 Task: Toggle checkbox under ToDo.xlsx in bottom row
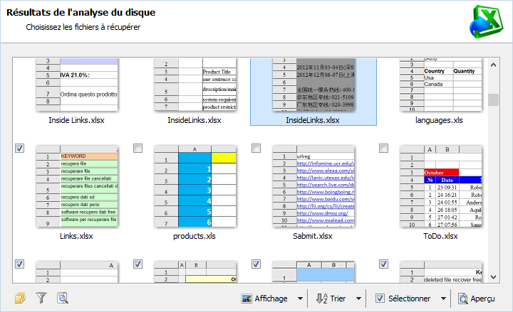pyautogui.click(x=384, y=264)
